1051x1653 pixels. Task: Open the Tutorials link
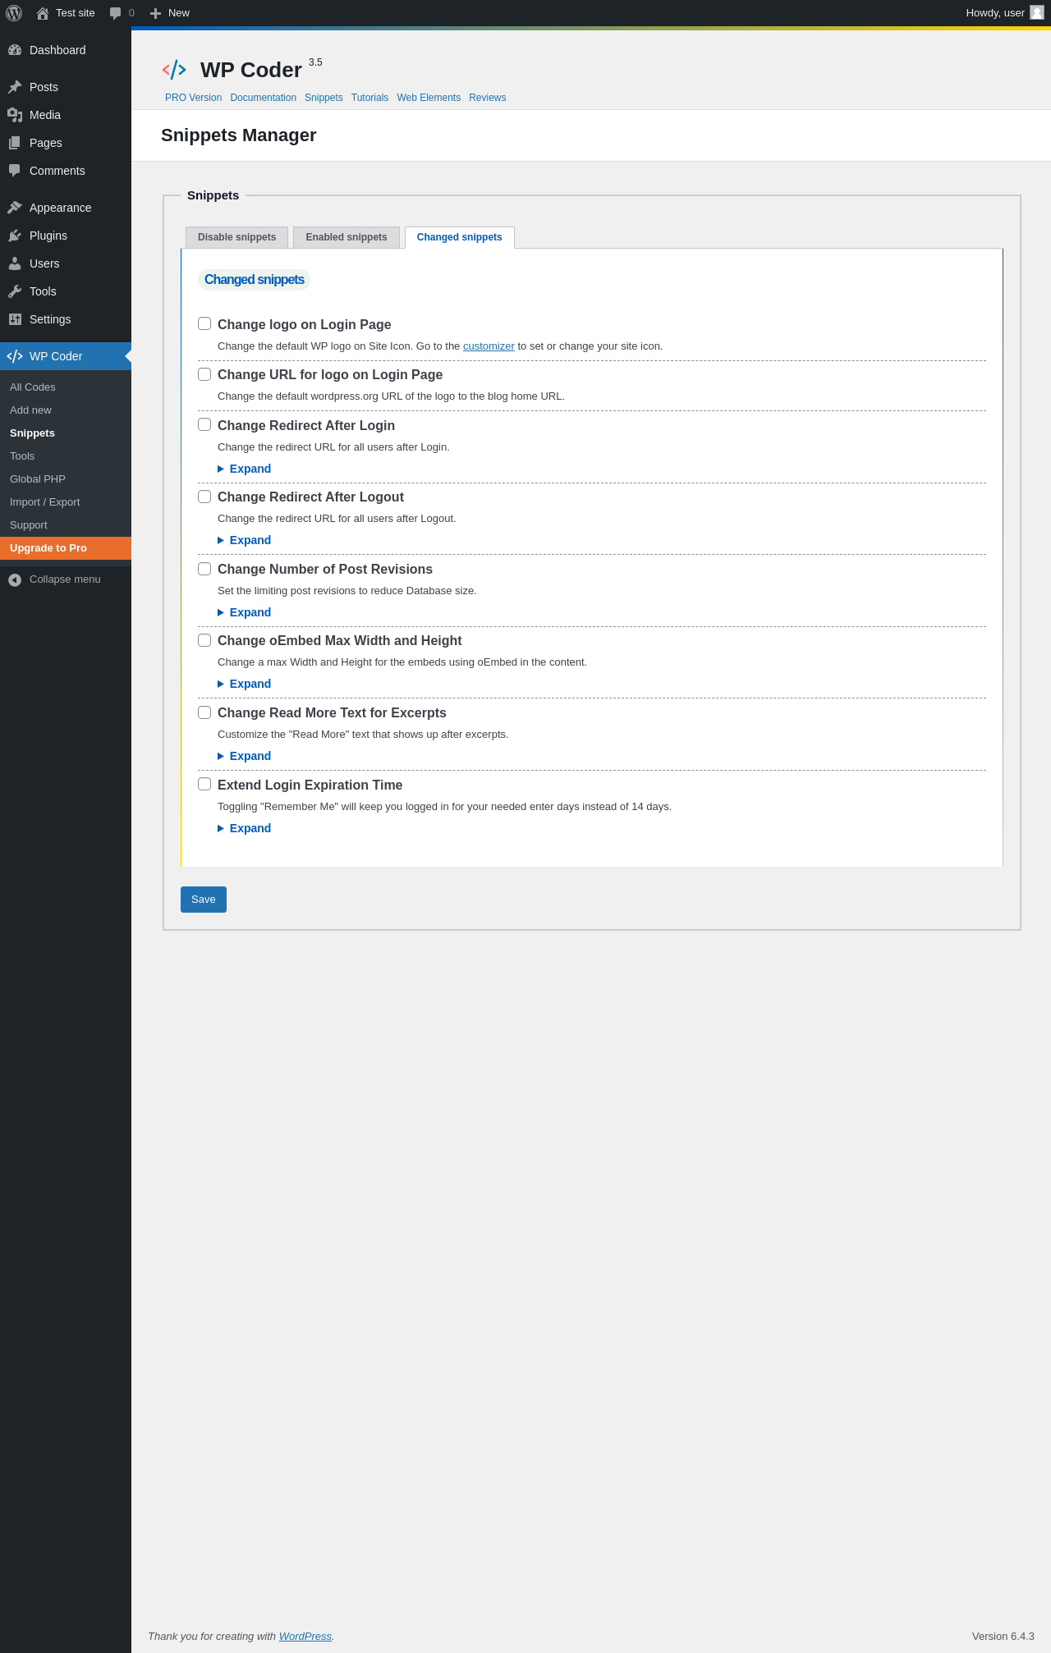369,98
